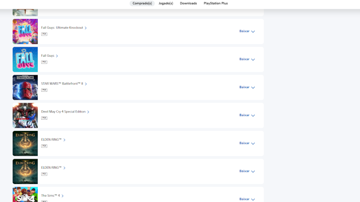Viewport: 360px width, 202px height.
Task: Click The Sims 4 cover thumbnail
Action: pos(25,195)
